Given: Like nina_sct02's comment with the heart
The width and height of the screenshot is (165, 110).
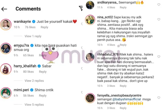Looking at the screenshot, I should [x=159, y=19].
